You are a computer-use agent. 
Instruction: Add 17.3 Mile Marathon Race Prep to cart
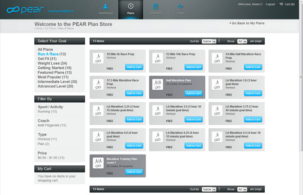[134, 93]
